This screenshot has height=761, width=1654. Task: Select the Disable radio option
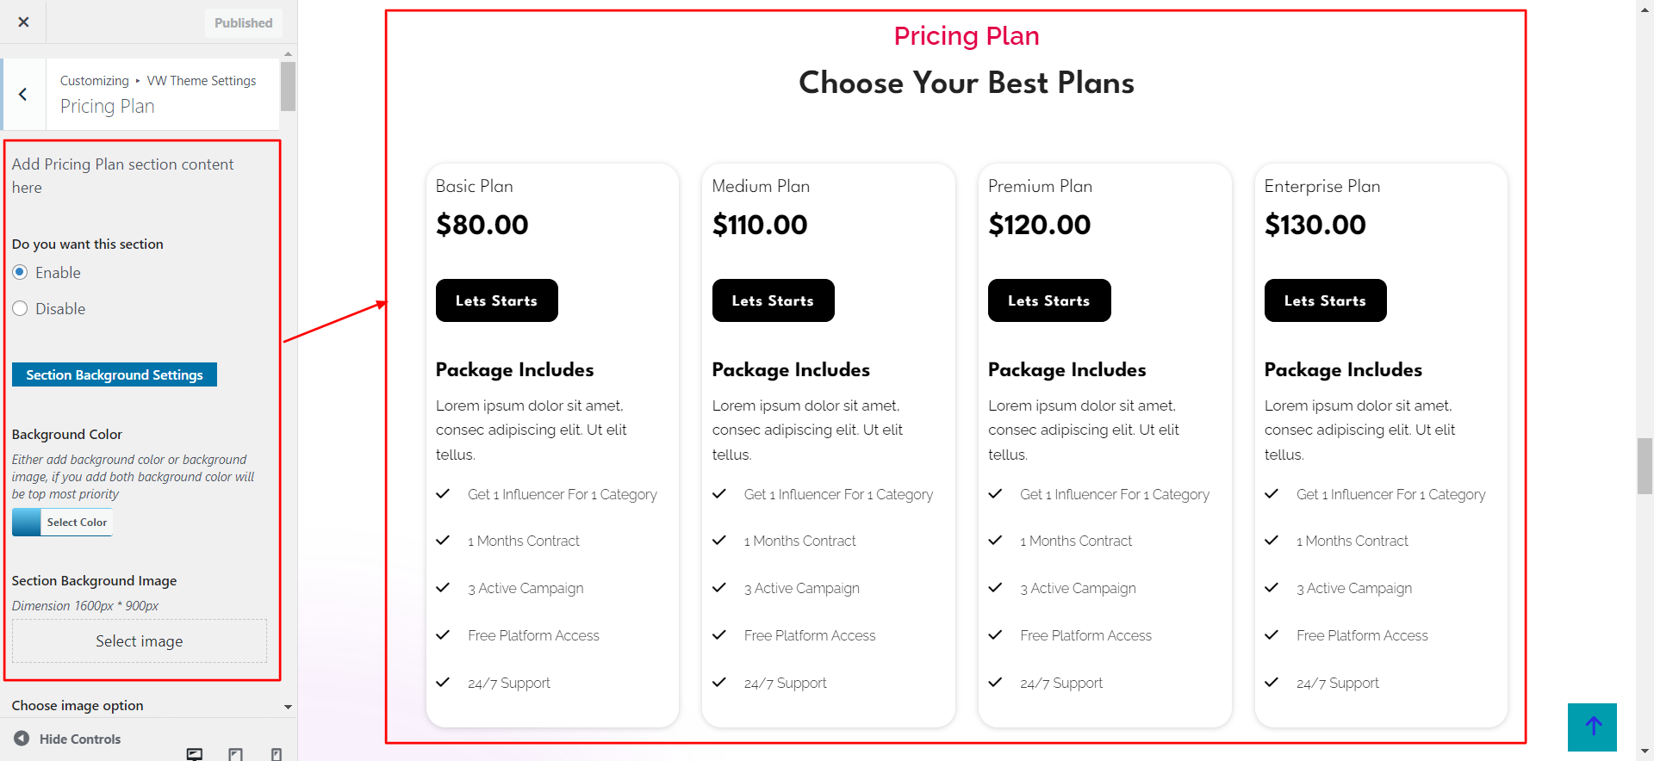coord(20,309)
